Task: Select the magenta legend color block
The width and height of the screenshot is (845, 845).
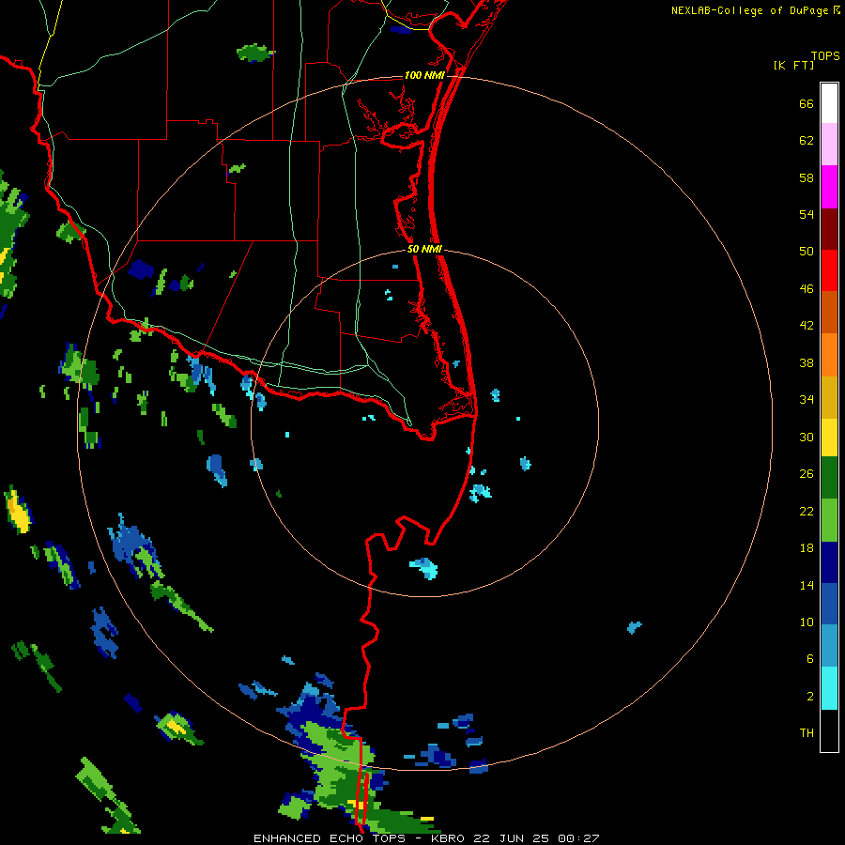Action: (829, 187)
